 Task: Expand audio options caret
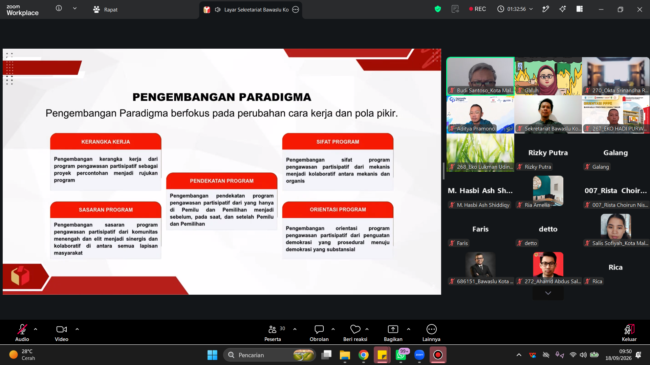pyautogui.click(x=36, y=329)
